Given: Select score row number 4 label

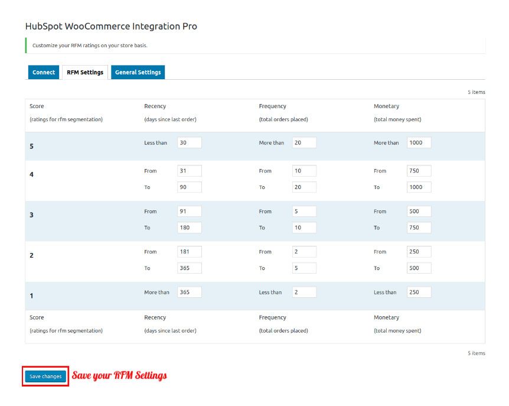Looking at the screenshot, I should tap(31, 174).
